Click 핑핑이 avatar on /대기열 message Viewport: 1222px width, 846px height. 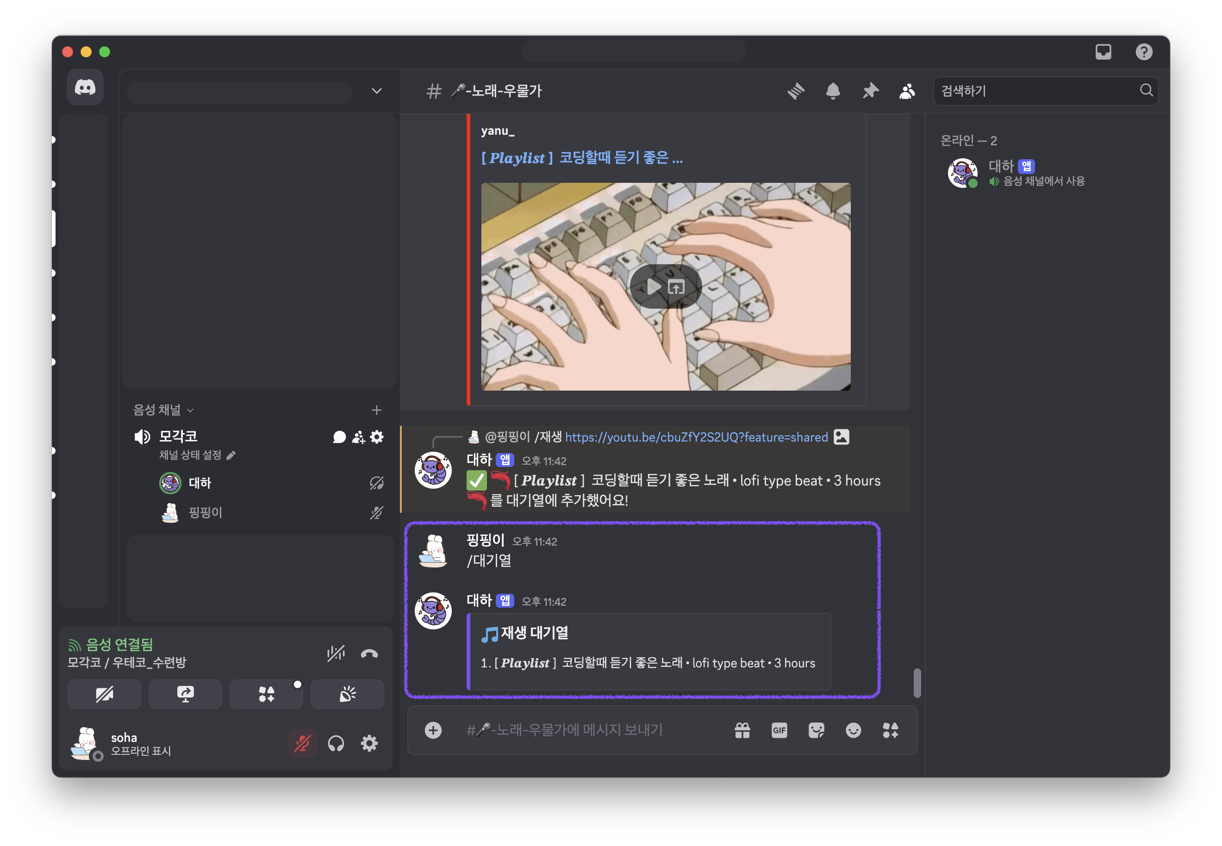433,551
